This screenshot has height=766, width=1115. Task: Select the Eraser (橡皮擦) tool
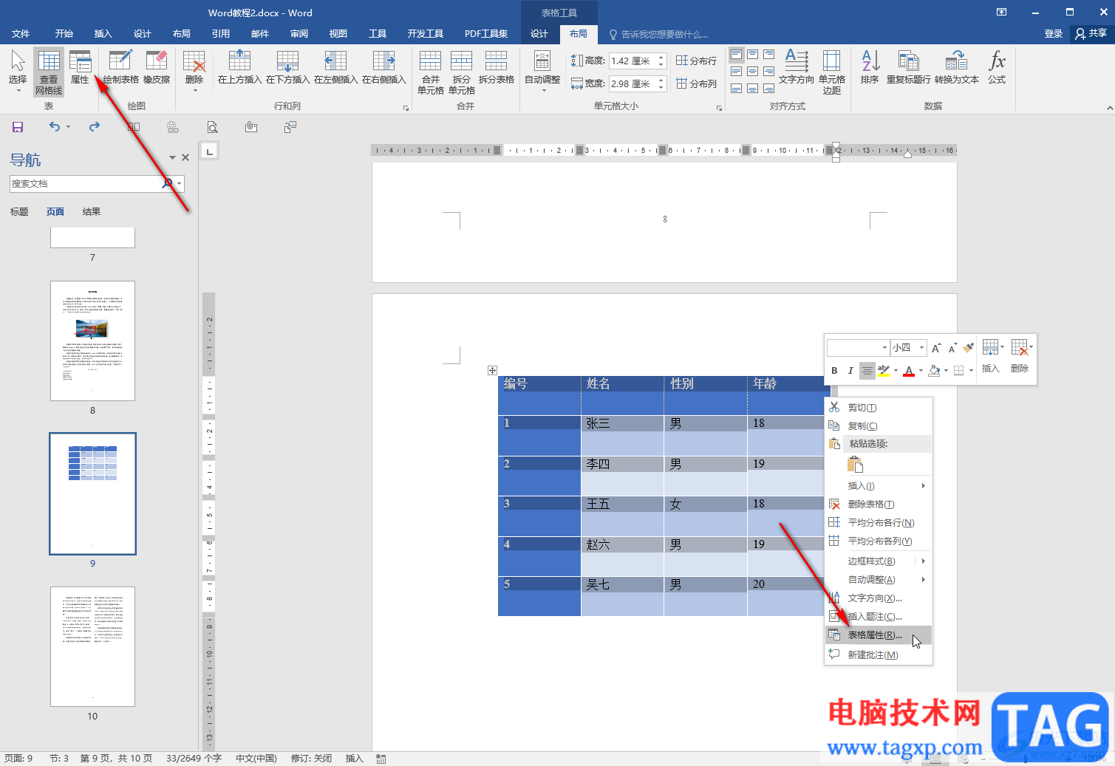click(x=157, y=67)
